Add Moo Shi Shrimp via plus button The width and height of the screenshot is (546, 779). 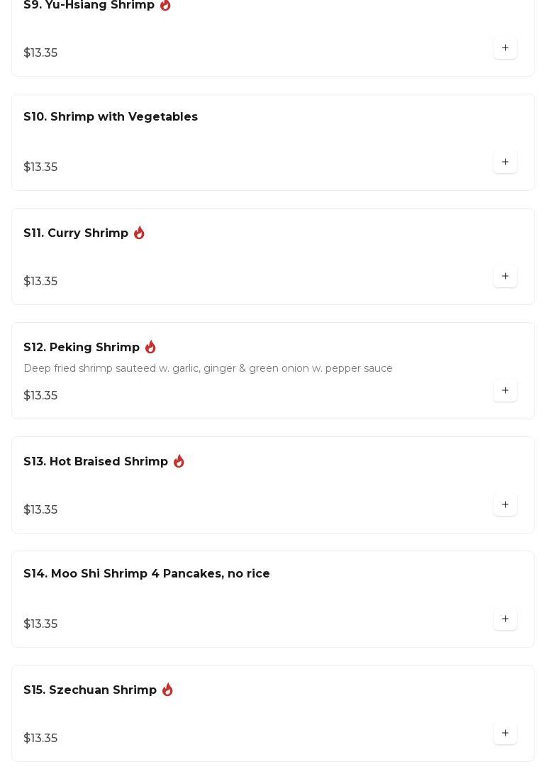(505, 619)
